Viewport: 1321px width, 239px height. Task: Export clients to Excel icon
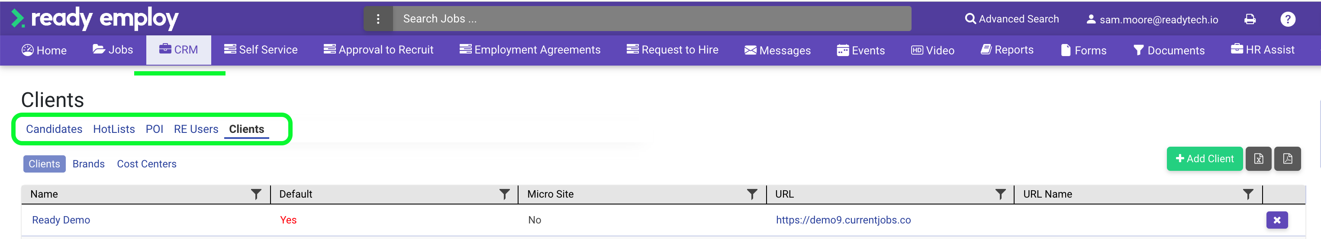point(1258,159)
